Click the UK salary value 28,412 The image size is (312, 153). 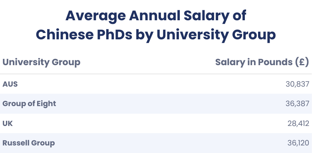click(298, 124)
